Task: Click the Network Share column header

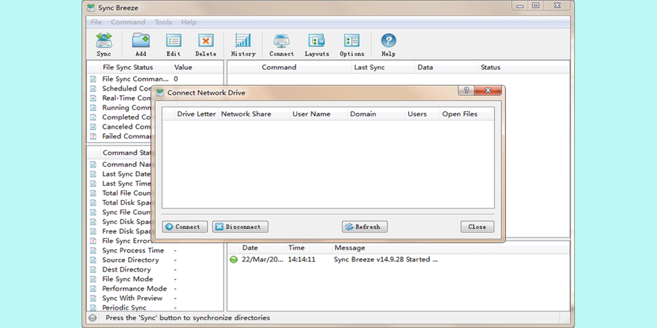Action: [x=253, y=114]
